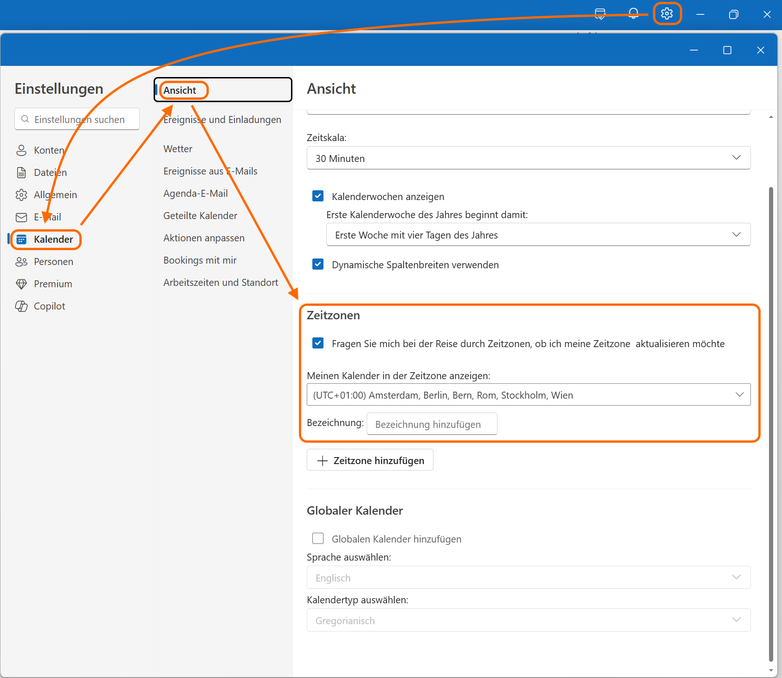782x678 pixels.
Task: Open Arbeitszeiten und Standort section
Action: 220,283
